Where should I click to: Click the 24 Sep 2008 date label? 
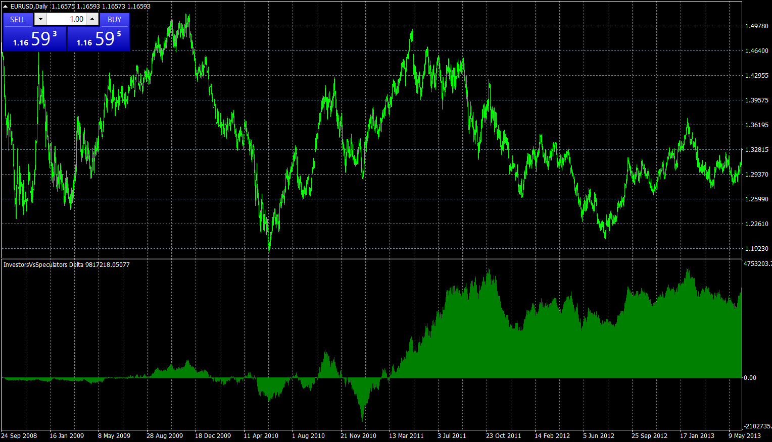point(19,435)
